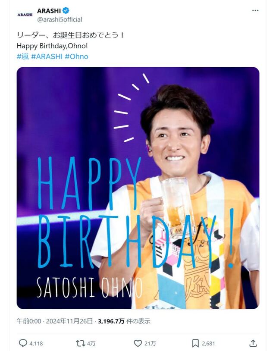Open the #嵐 hashtag

point(23,56)
